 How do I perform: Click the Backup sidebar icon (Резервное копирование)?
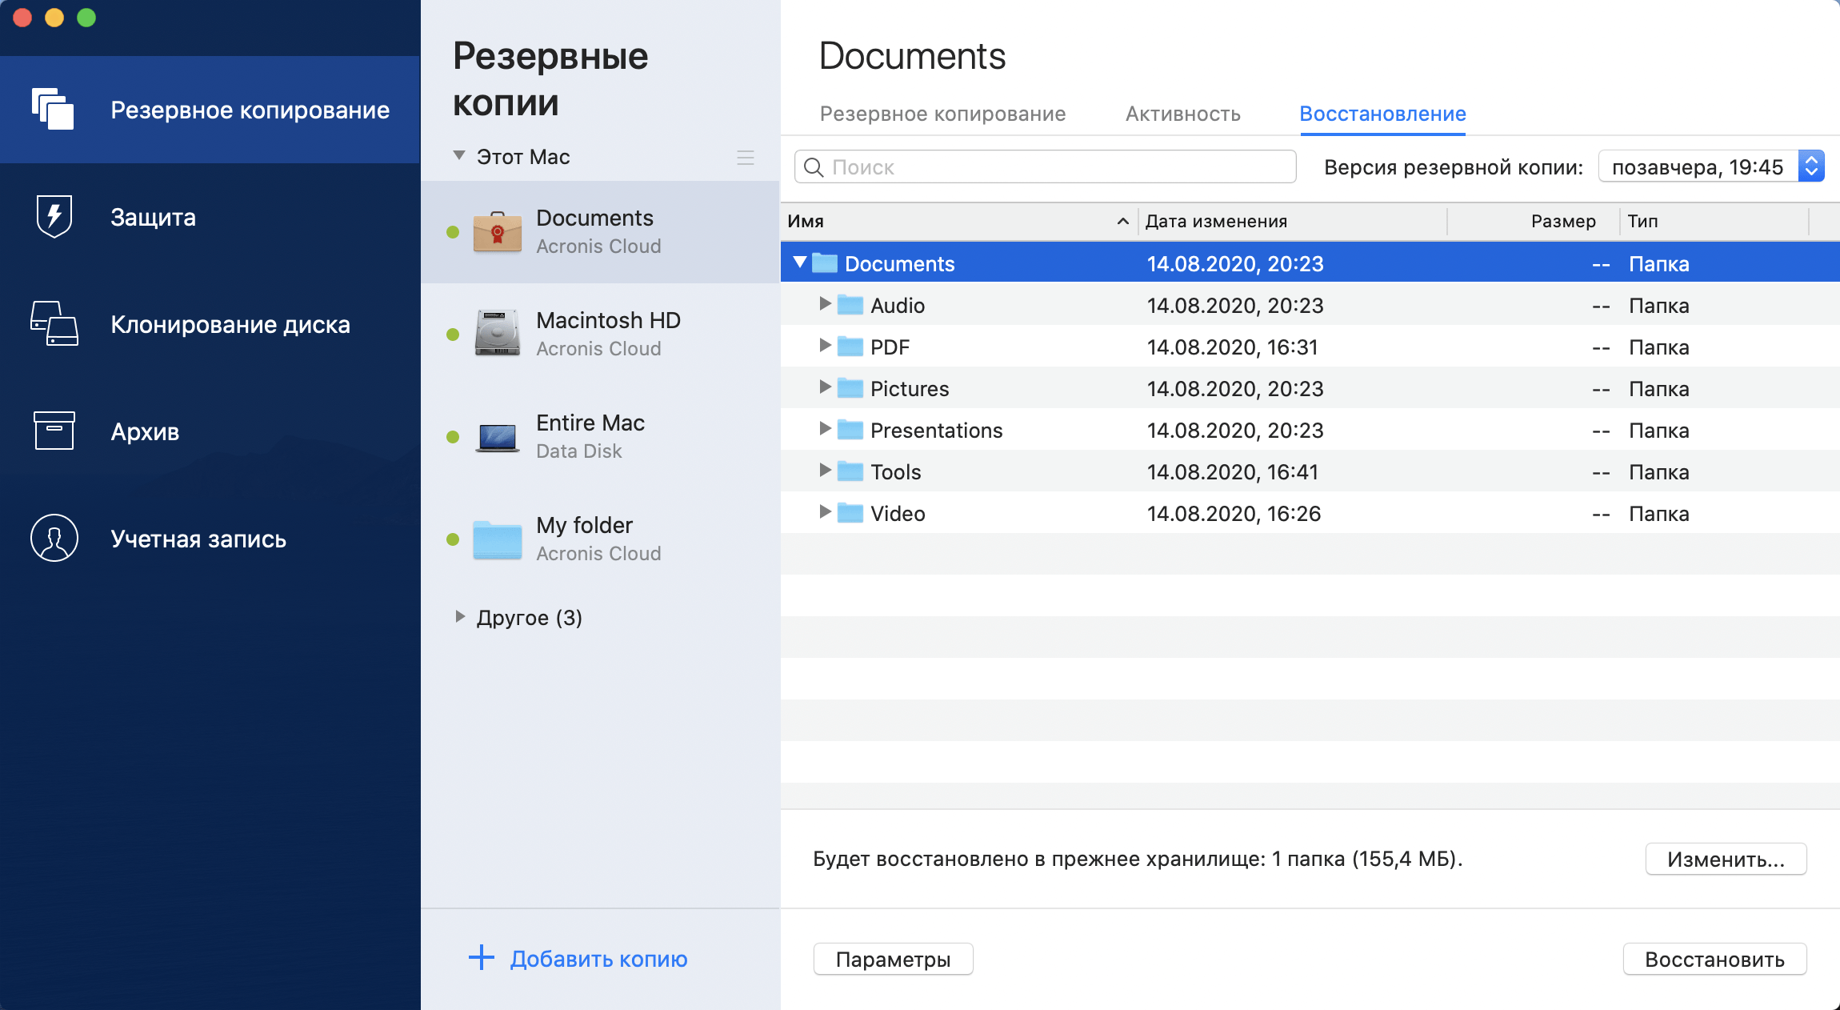[53, 110]
